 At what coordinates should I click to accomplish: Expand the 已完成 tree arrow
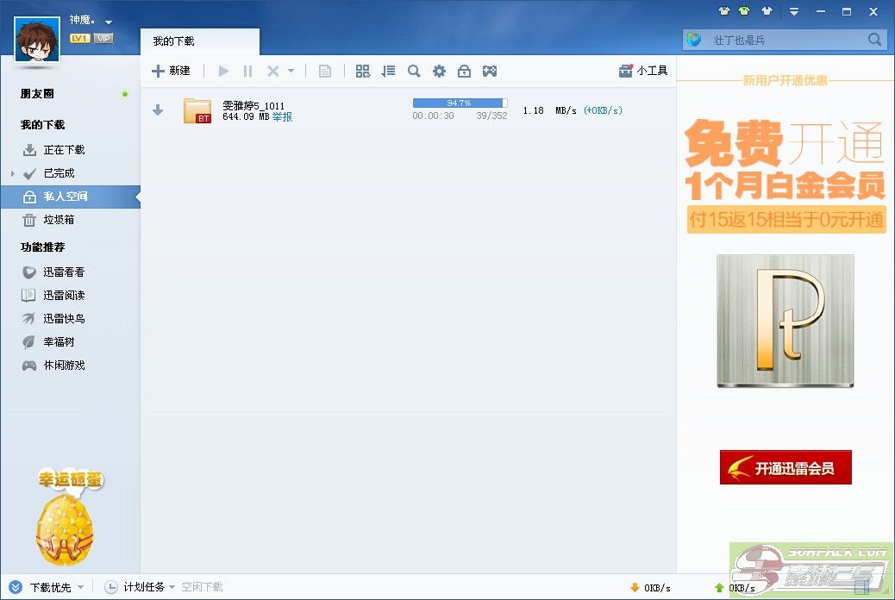[x=13, y=173]
